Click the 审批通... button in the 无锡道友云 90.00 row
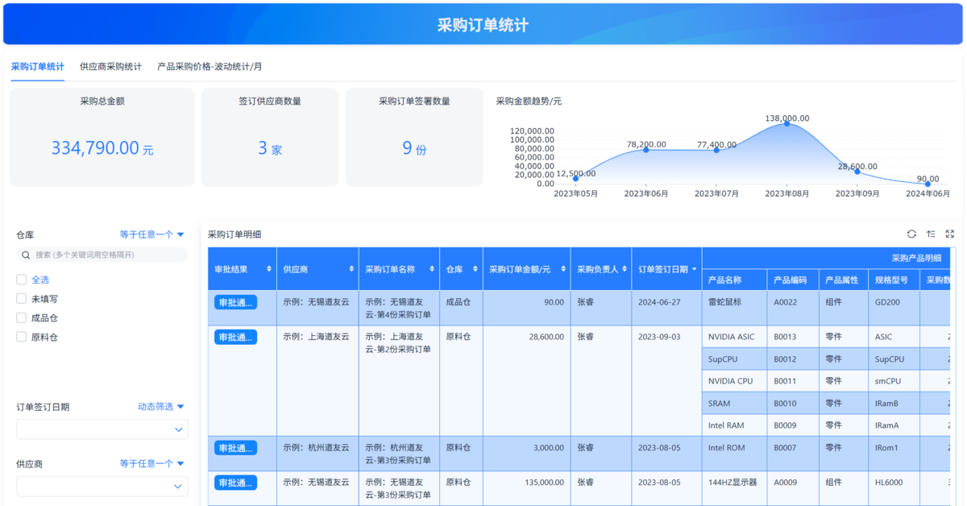967x506 pixels. click(x=235, y=302)
